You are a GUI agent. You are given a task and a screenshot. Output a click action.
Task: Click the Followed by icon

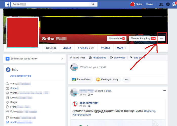(x=7, y=111)
